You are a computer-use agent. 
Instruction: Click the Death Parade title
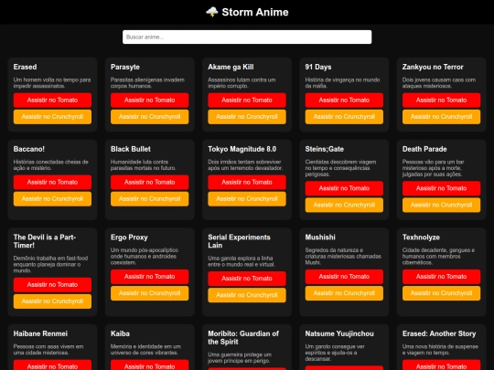coord(424,149)
